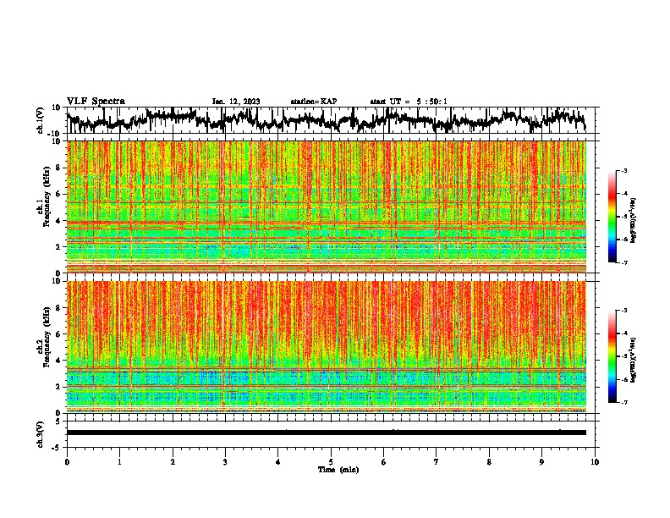This screenshot has width=670, height=518.
Task: Click inside the ch.1 spectrogram panel
Action: tap(327, 207)
